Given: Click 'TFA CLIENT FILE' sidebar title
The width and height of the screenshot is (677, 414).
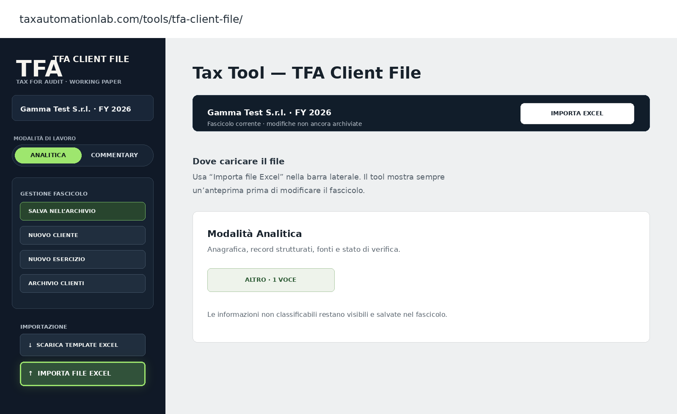Looking at the screenshot, I should [x=91, y=59].
